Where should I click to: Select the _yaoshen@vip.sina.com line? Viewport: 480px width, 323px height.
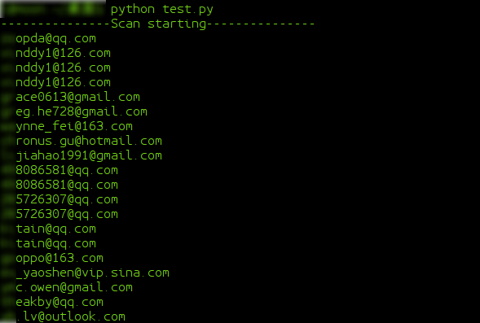[x=92, y=273]
